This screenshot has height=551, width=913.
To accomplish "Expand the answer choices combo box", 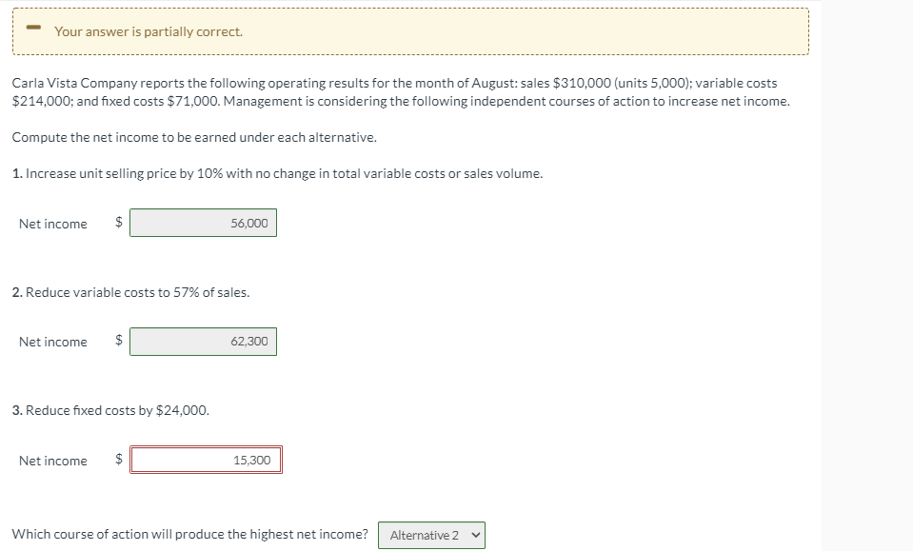I will tap(431, 535).
